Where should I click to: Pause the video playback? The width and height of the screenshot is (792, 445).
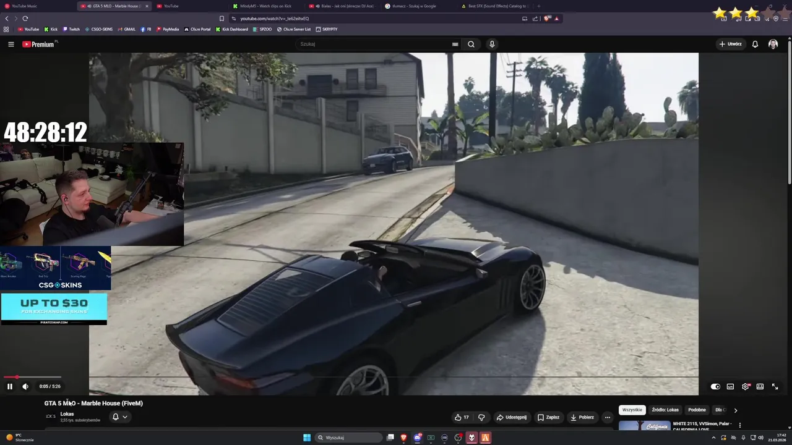tap(10, 386)
